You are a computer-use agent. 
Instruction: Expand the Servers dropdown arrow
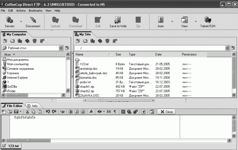21,21
